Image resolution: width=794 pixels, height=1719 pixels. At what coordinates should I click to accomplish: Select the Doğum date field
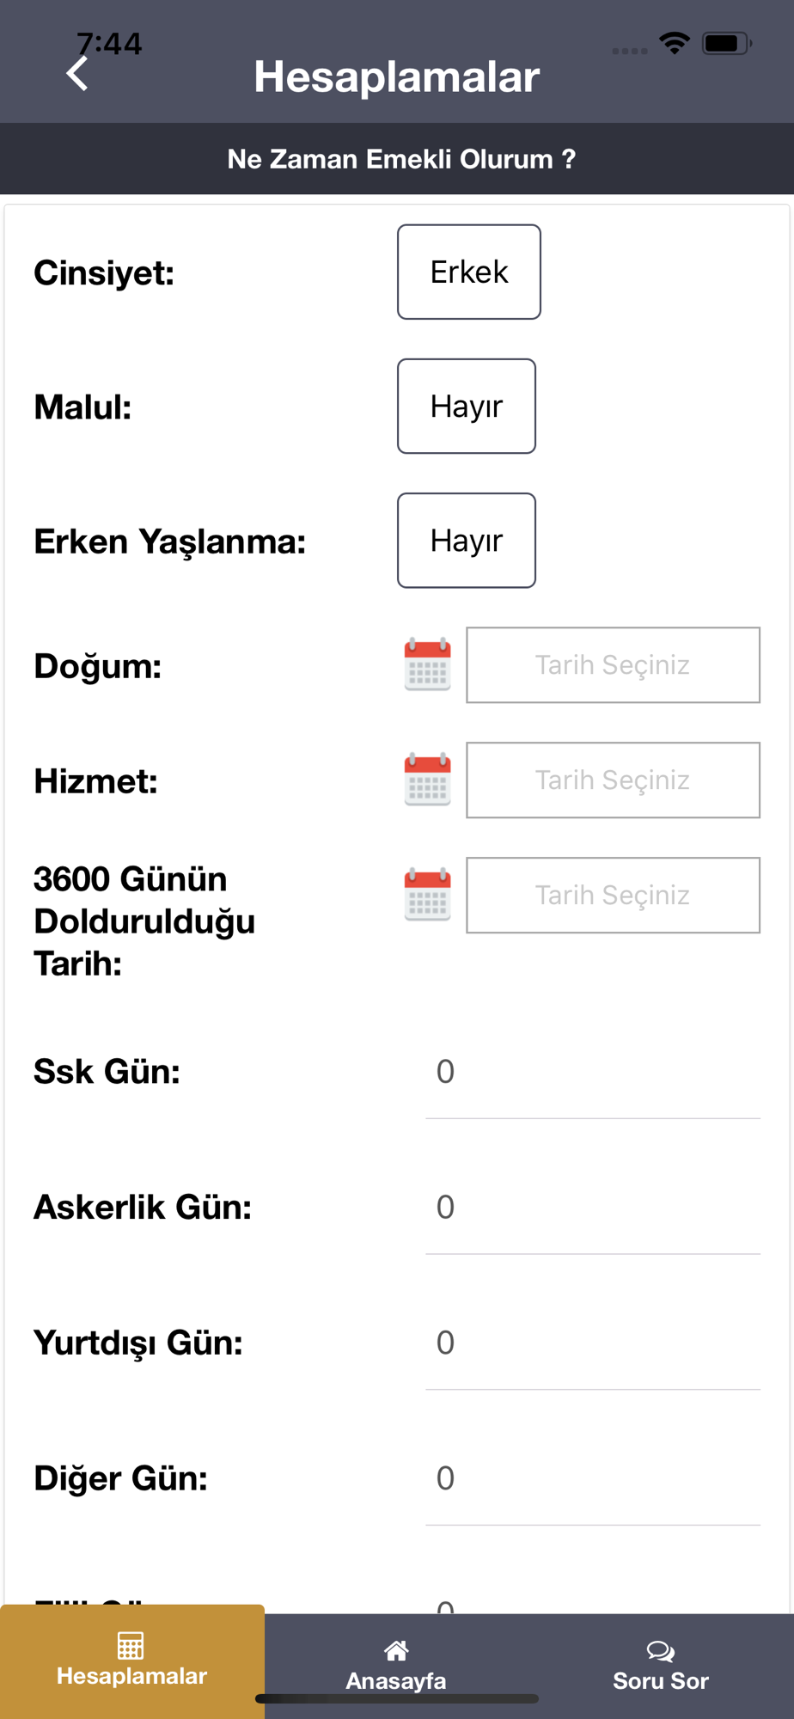tap(614, 665)
